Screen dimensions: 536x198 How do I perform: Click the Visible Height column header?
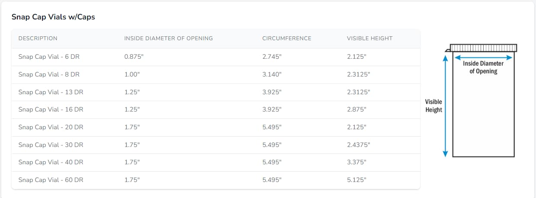[x=369, y=38]
